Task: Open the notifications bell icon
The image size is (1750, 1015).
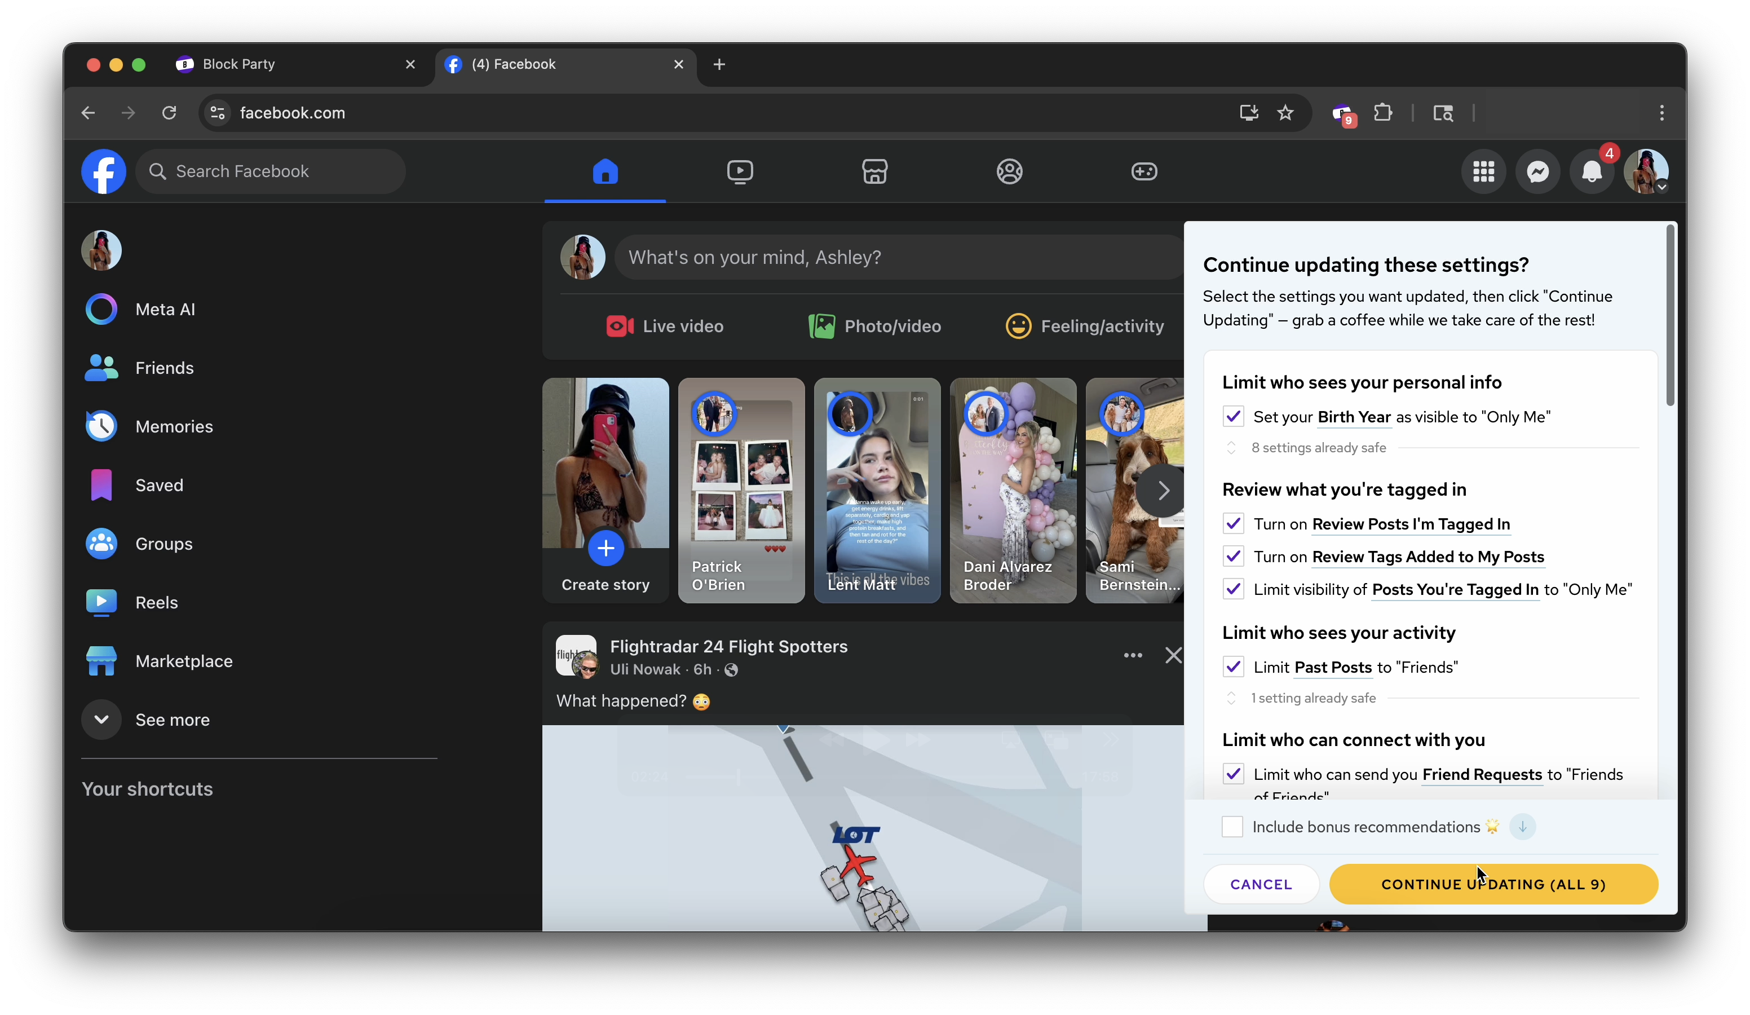Action: tap(1592, 171)
